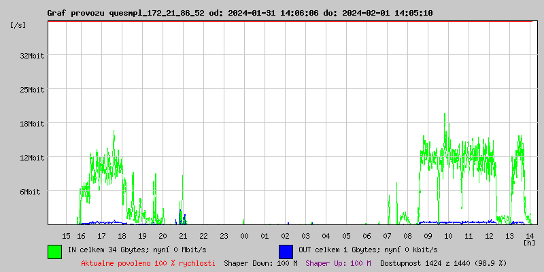Image resolution: width=544 pixels, height=272 pixels.
Task: Click the '[h]' unit label on x-axis
Action: [529, 243]
